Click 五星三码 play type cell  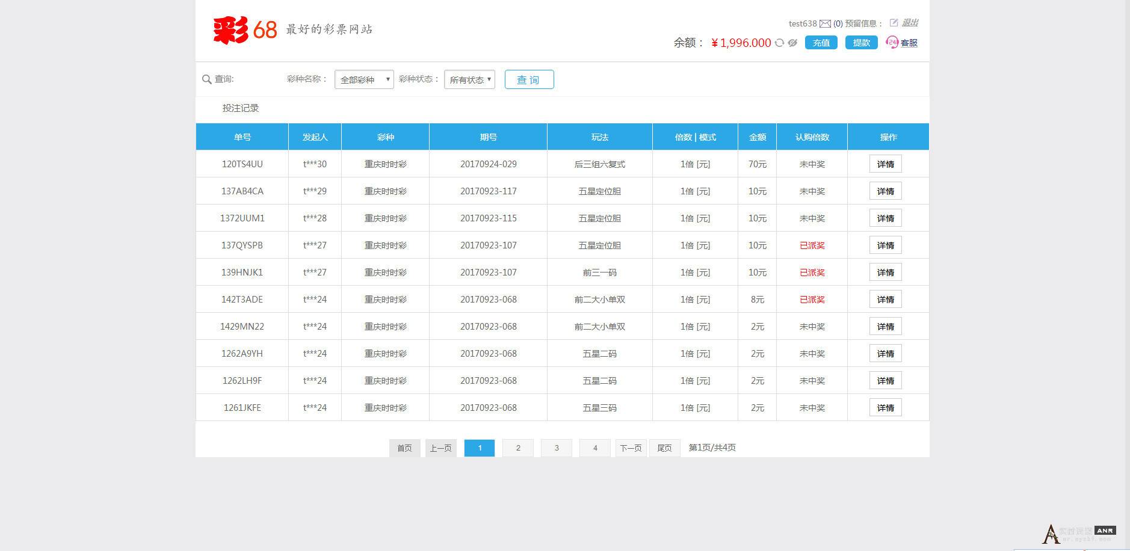coord(600,408)
